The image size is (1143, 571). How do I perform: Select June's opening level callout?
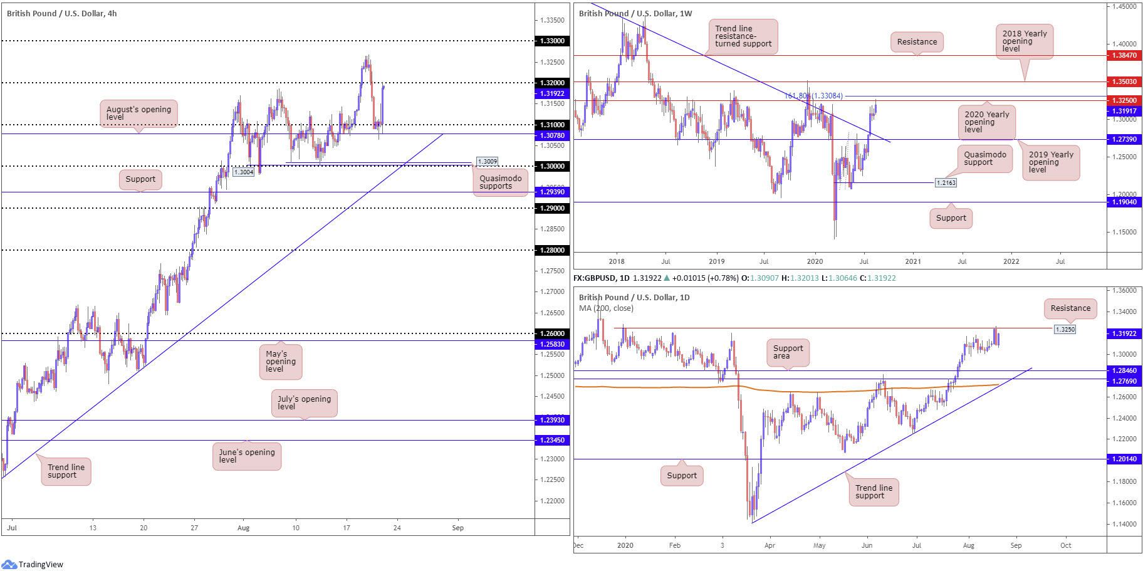247,456
